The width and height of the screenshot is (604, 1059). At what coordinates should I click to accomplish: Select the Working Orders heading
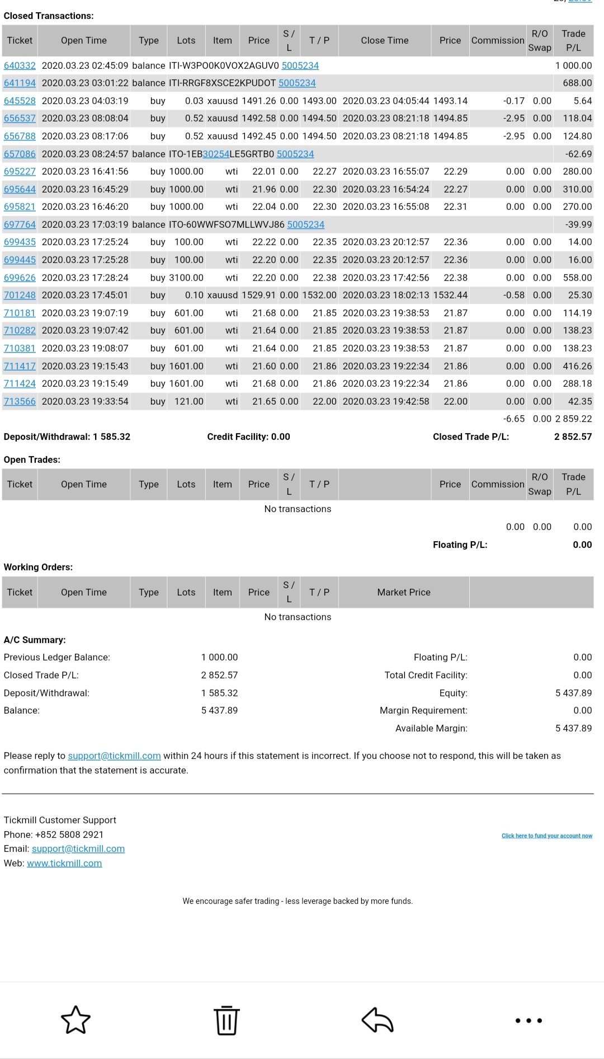click(x=38, y=567)
